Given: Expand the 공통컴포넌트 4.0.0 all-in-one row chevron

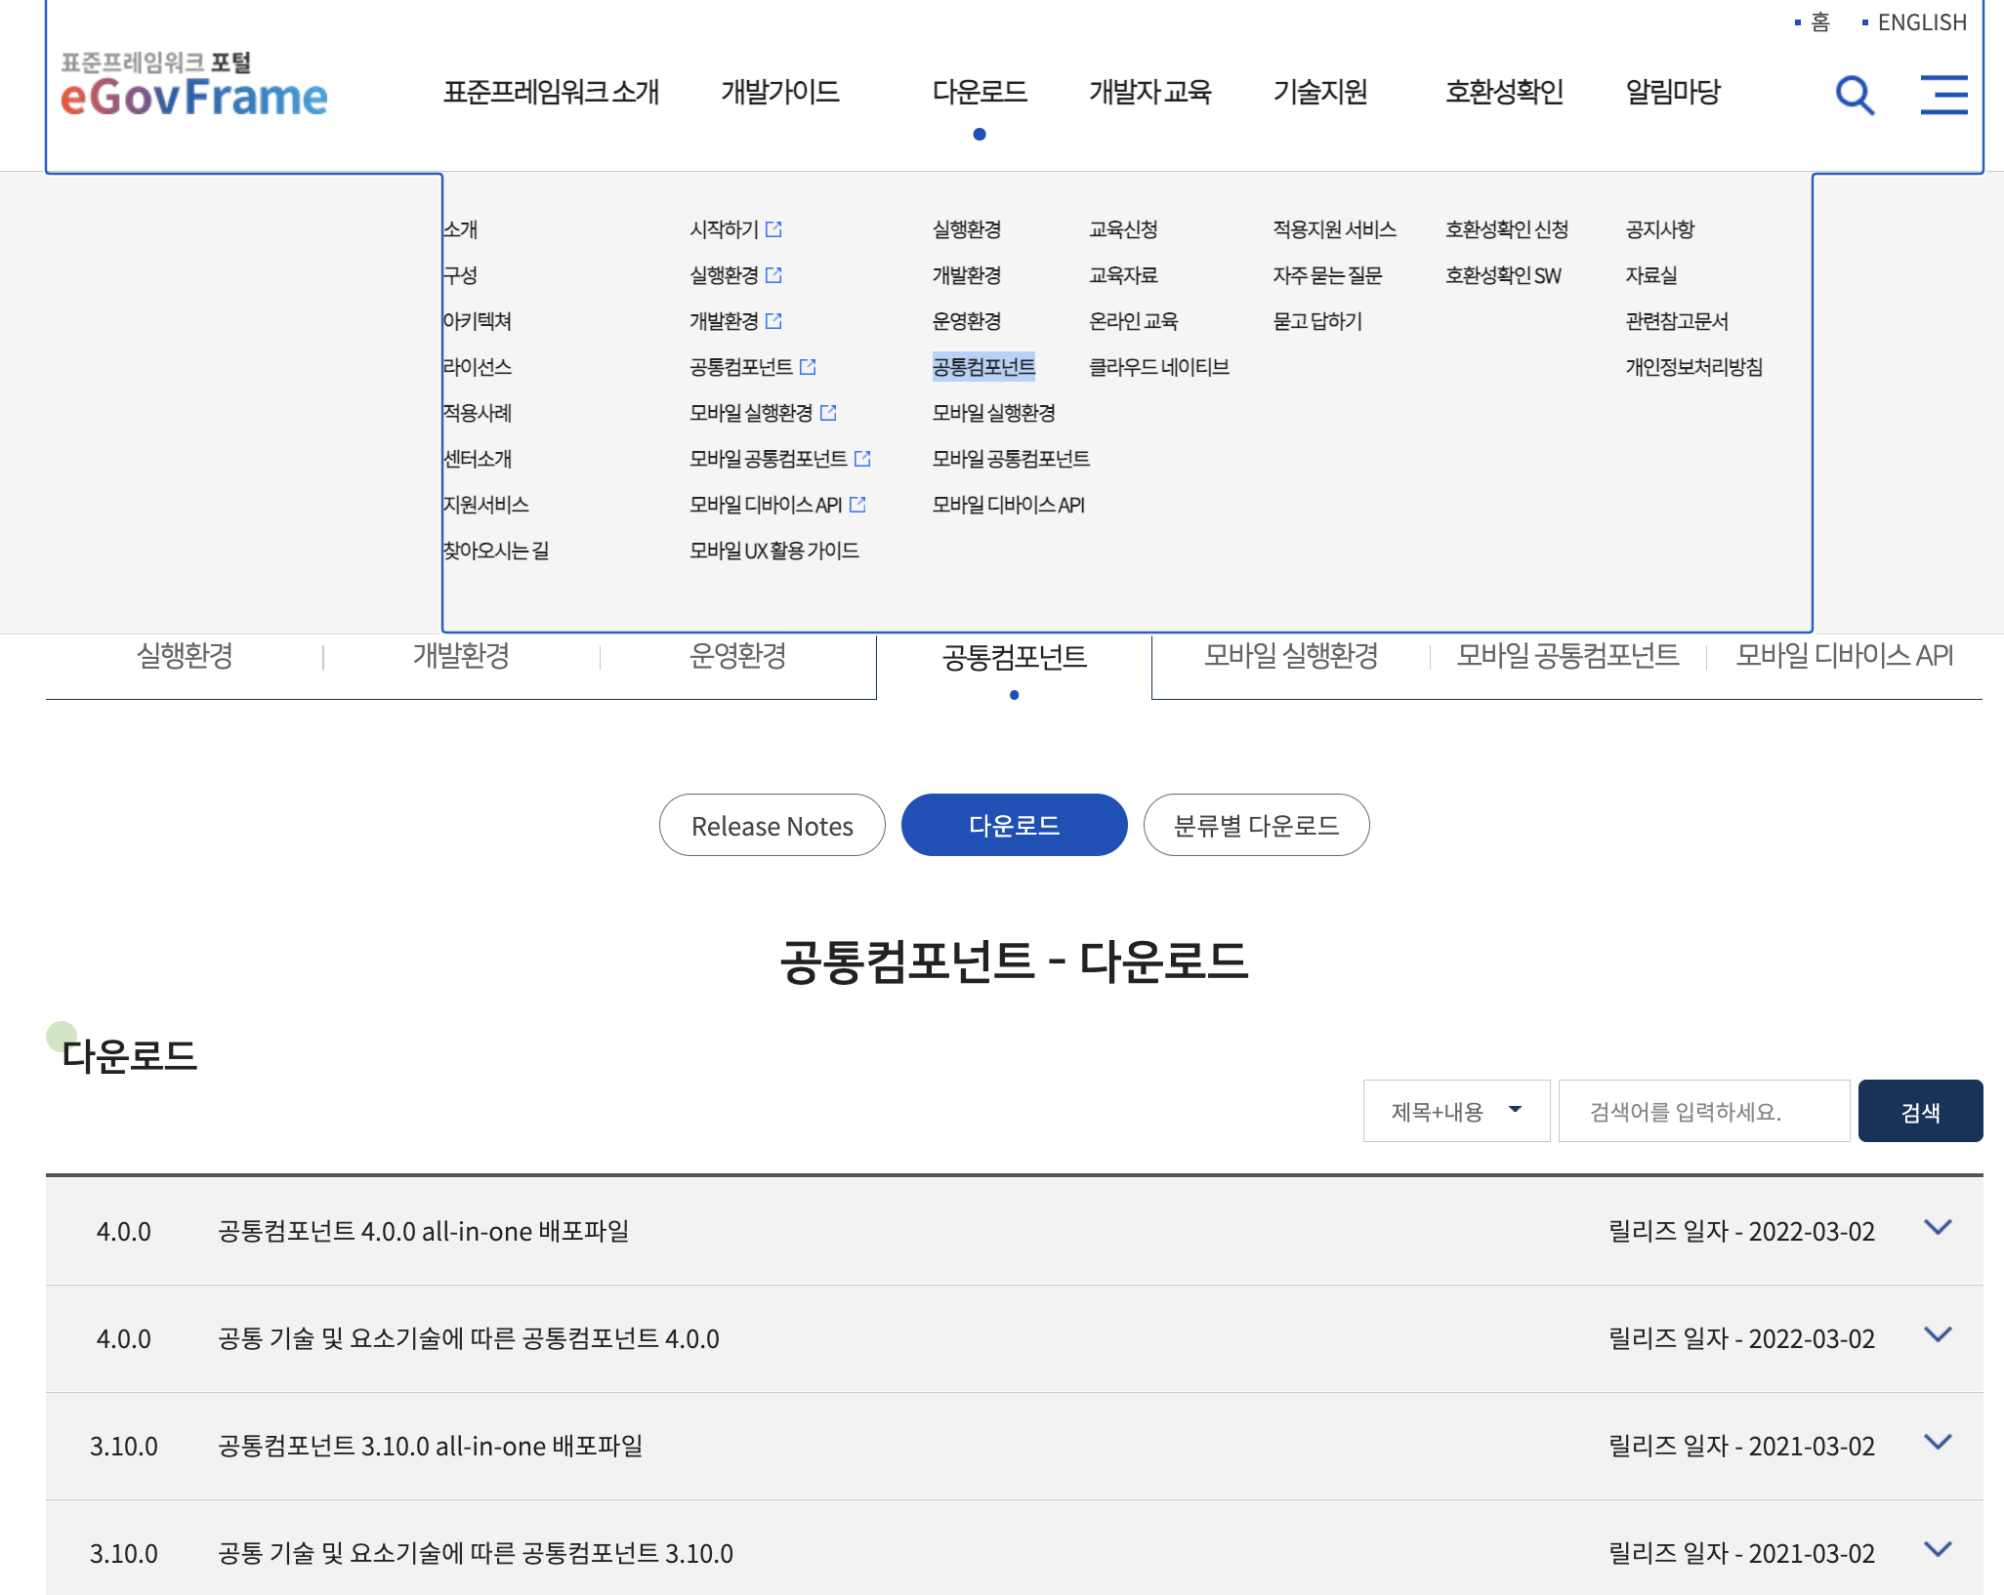Looking at the screenshot, I should coord(1938,1228).
